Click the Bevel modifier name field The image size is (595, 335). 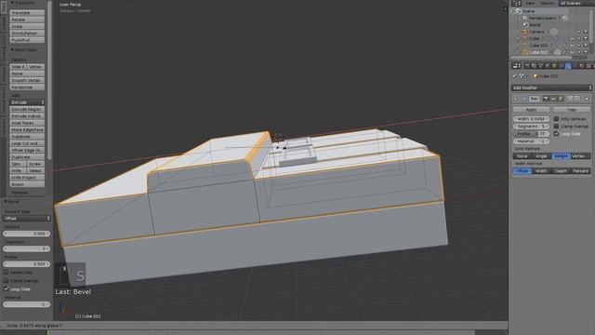535,99
